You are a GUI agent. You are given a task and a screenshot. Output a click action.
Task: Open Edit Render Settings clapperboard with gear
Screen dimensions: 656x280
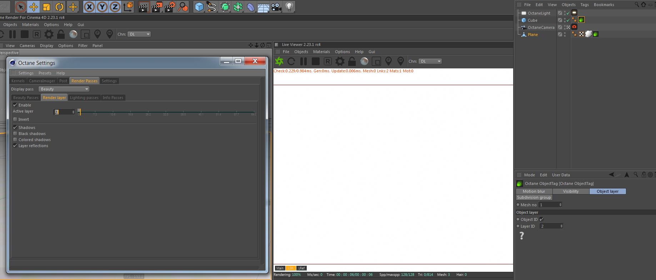pos(170,7)
